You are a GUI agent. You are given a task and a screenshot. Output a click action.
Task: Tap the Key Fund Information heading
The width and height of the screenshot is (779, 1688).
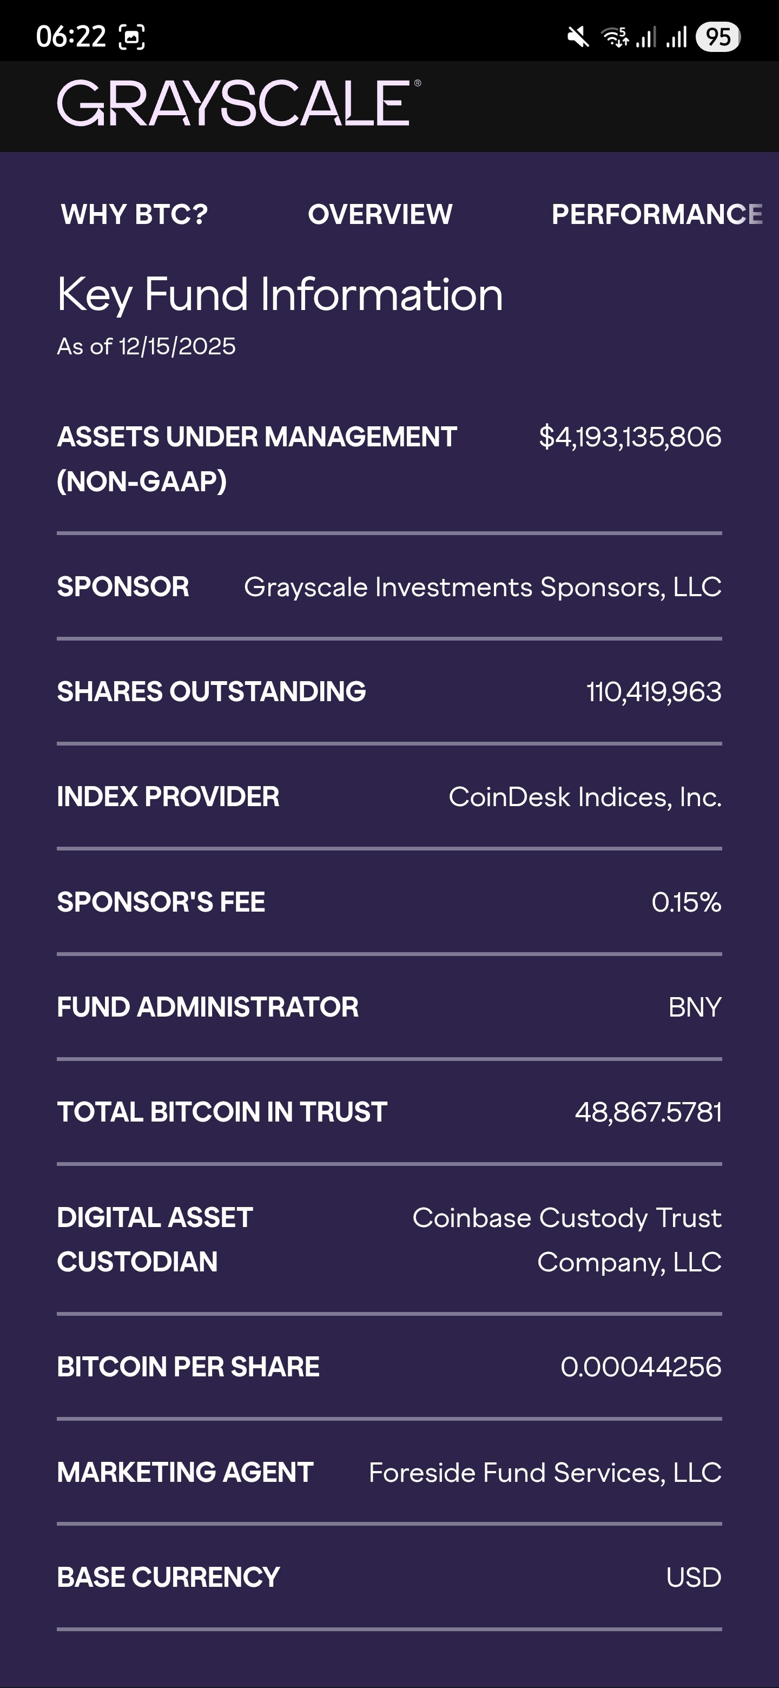pyautogui.click(x=280, y=294)
